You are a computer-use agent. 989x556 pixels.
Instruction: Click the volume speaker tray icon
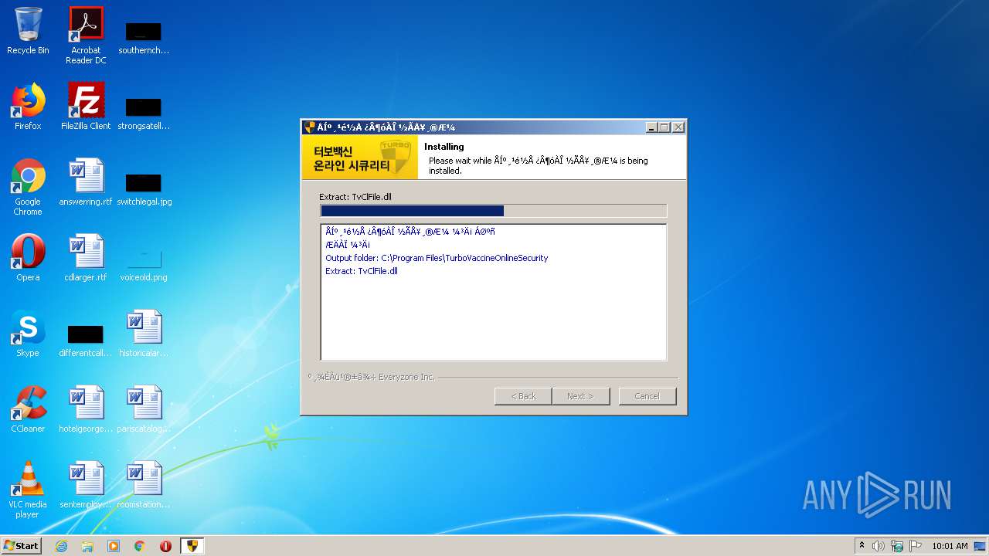click(x=879, y=546)
